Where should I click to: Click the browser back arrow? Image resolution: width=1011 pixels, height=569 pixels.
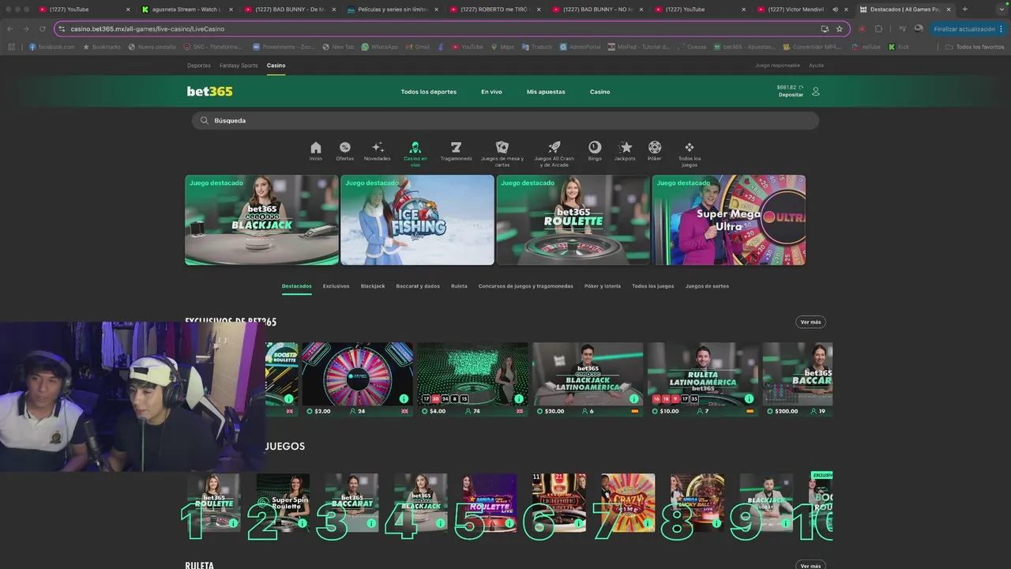10,28
